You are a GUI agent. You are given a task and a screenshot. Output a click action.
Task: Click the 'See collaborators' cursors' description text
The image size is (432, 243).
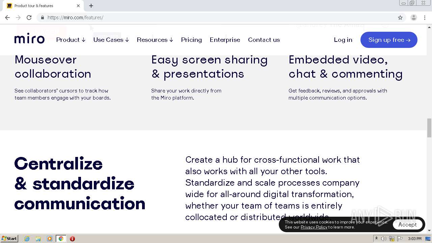(63, 94)
